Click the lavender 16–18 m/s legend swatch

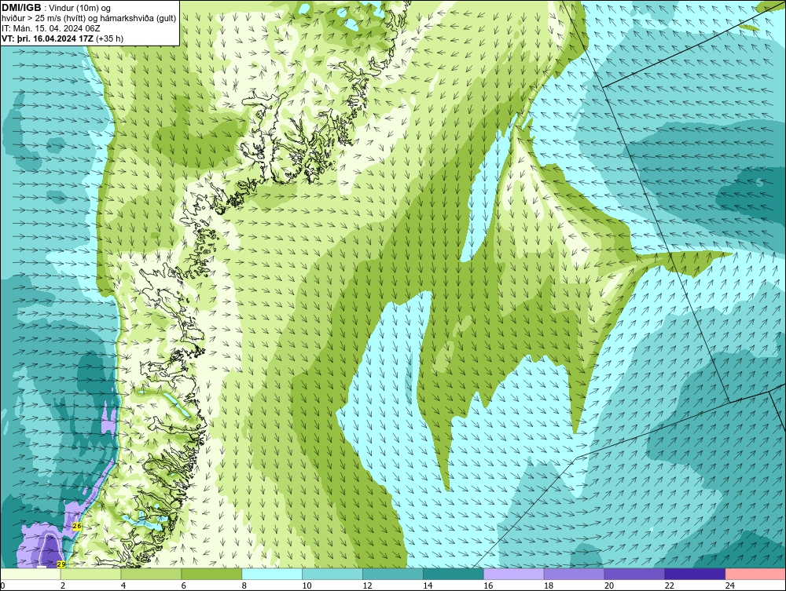point(514,574)
